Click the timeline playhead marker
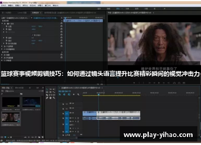The image size is (201, 145). point(98,95)
